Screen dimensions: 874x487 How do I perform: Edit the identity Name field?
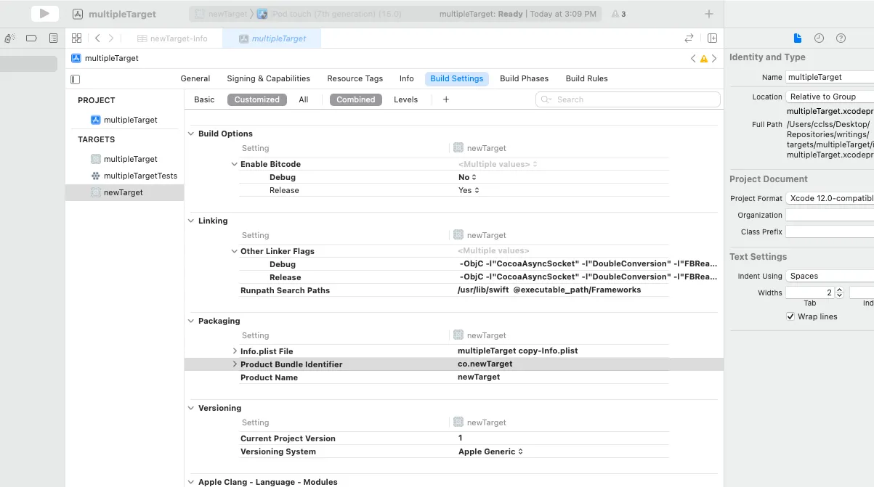830,77
